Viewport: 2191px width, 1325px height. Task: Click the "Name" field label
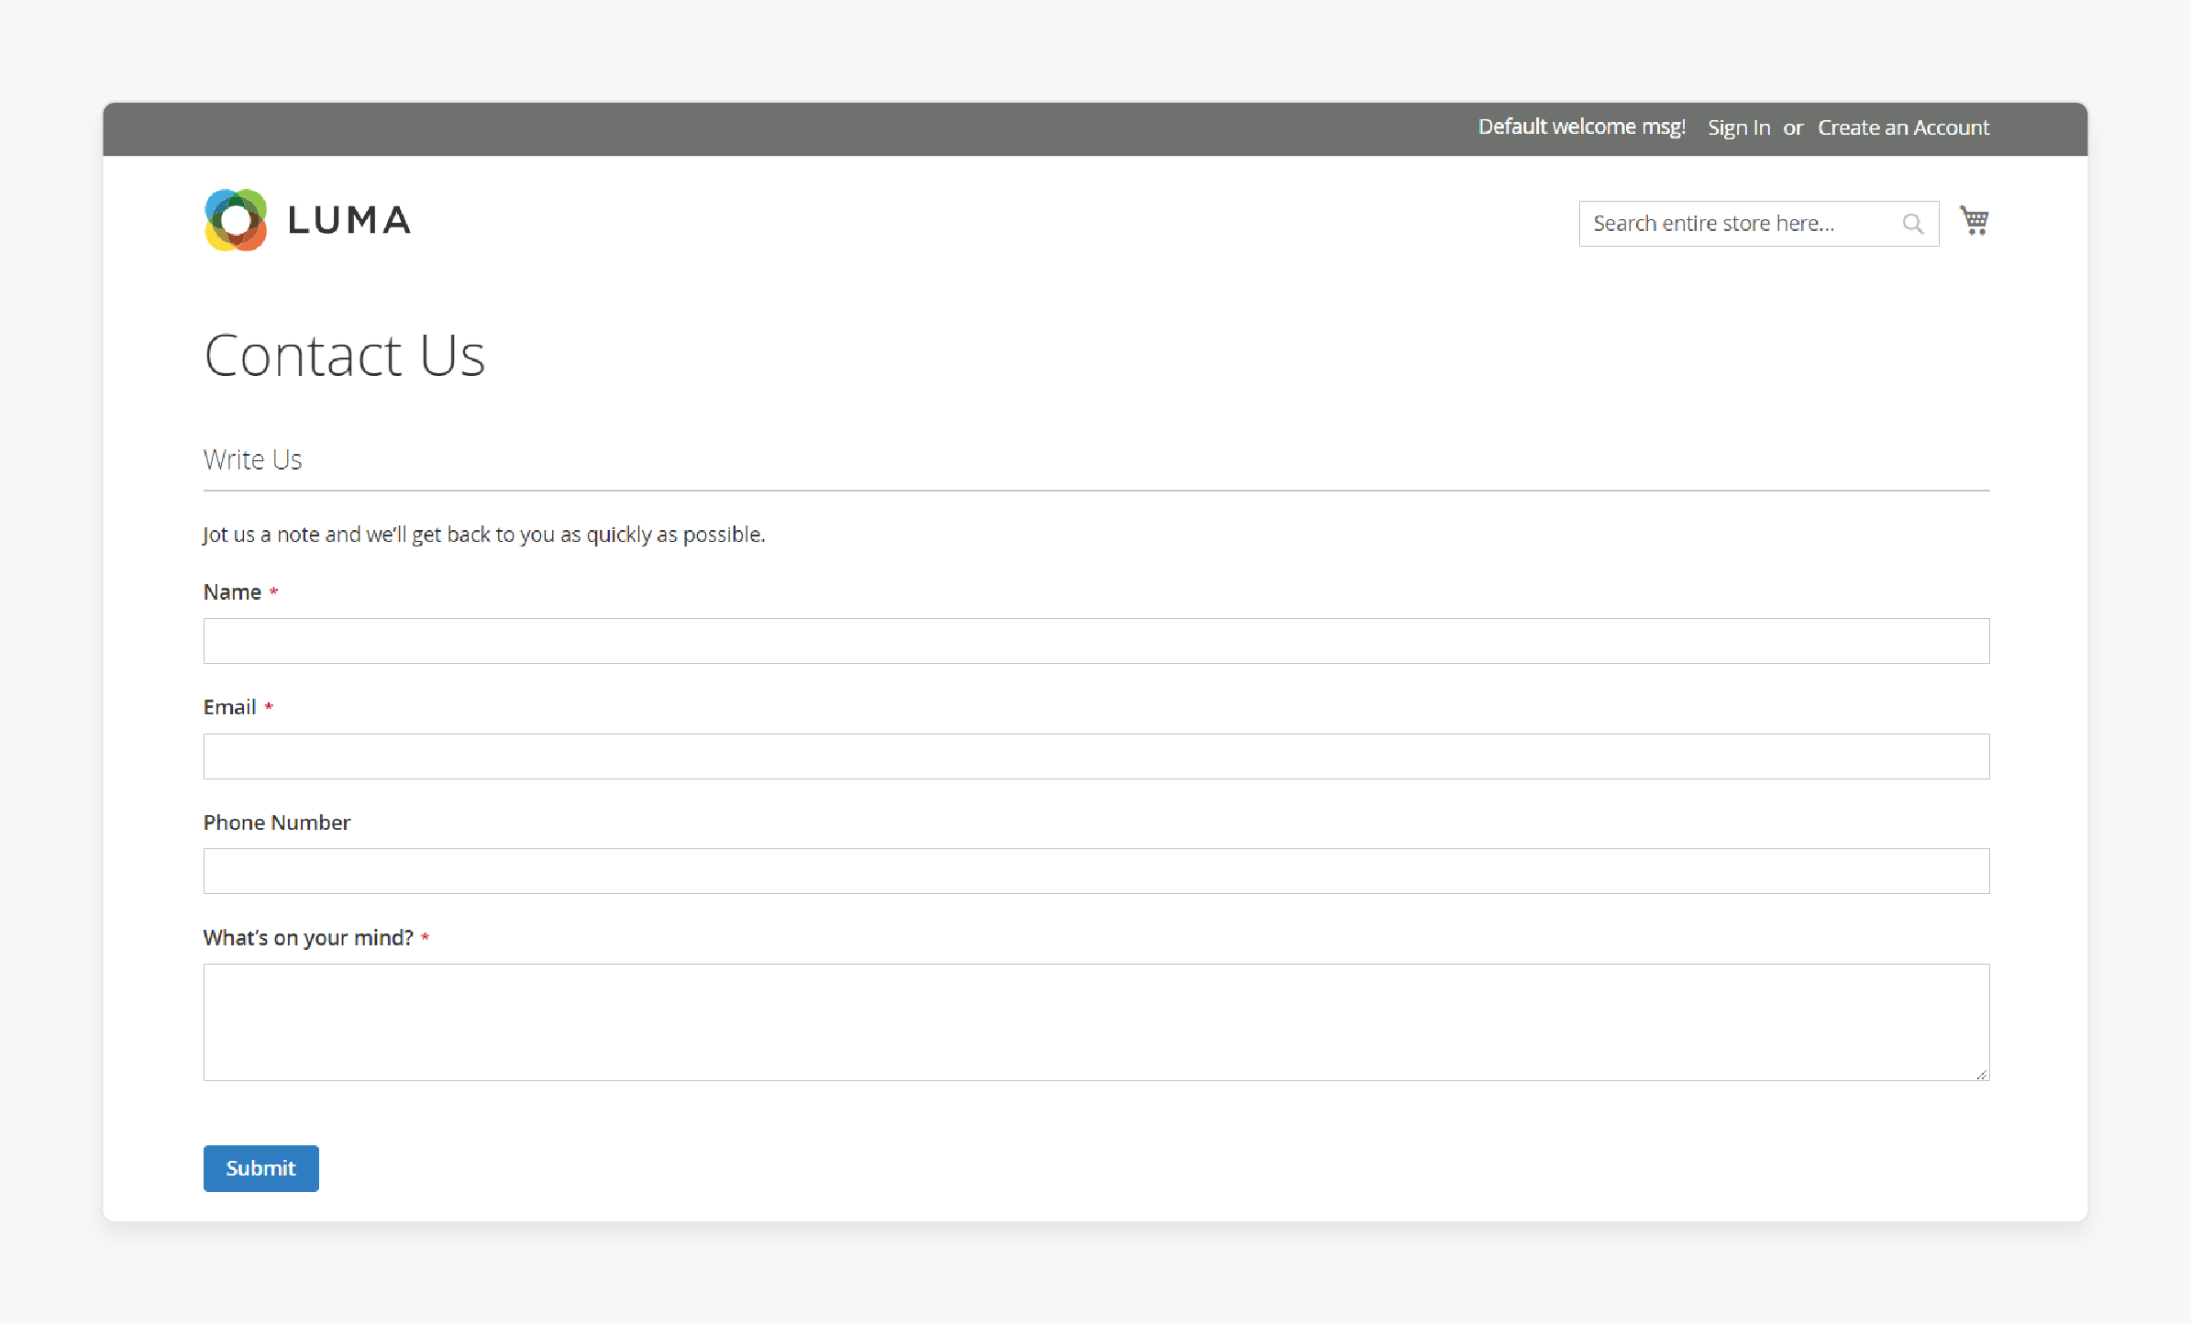click(x=232, y=592)
